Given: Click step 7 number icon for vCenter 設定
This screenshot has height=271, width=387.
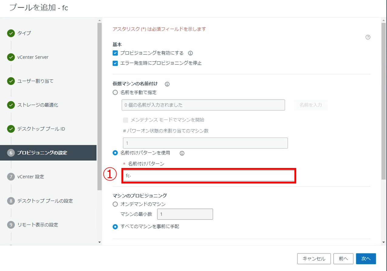Looking at the screenshot, I should point(11,177).
